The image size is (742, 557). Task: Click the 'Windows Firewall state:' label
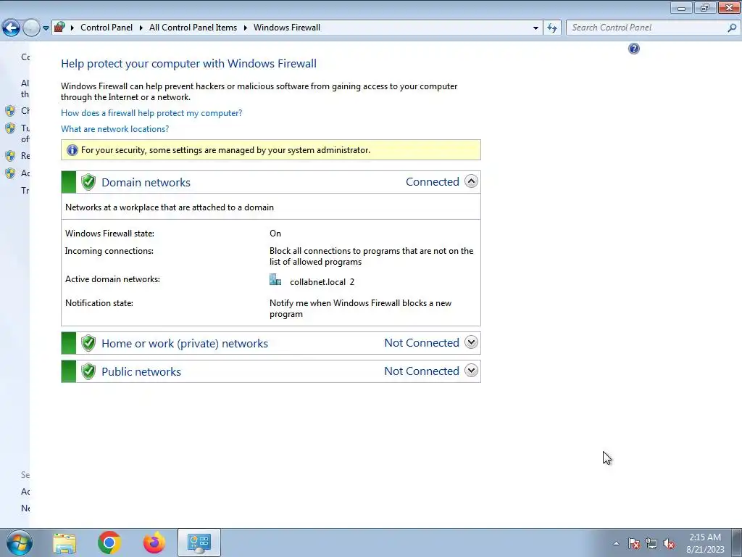click(x=110, y=234)
